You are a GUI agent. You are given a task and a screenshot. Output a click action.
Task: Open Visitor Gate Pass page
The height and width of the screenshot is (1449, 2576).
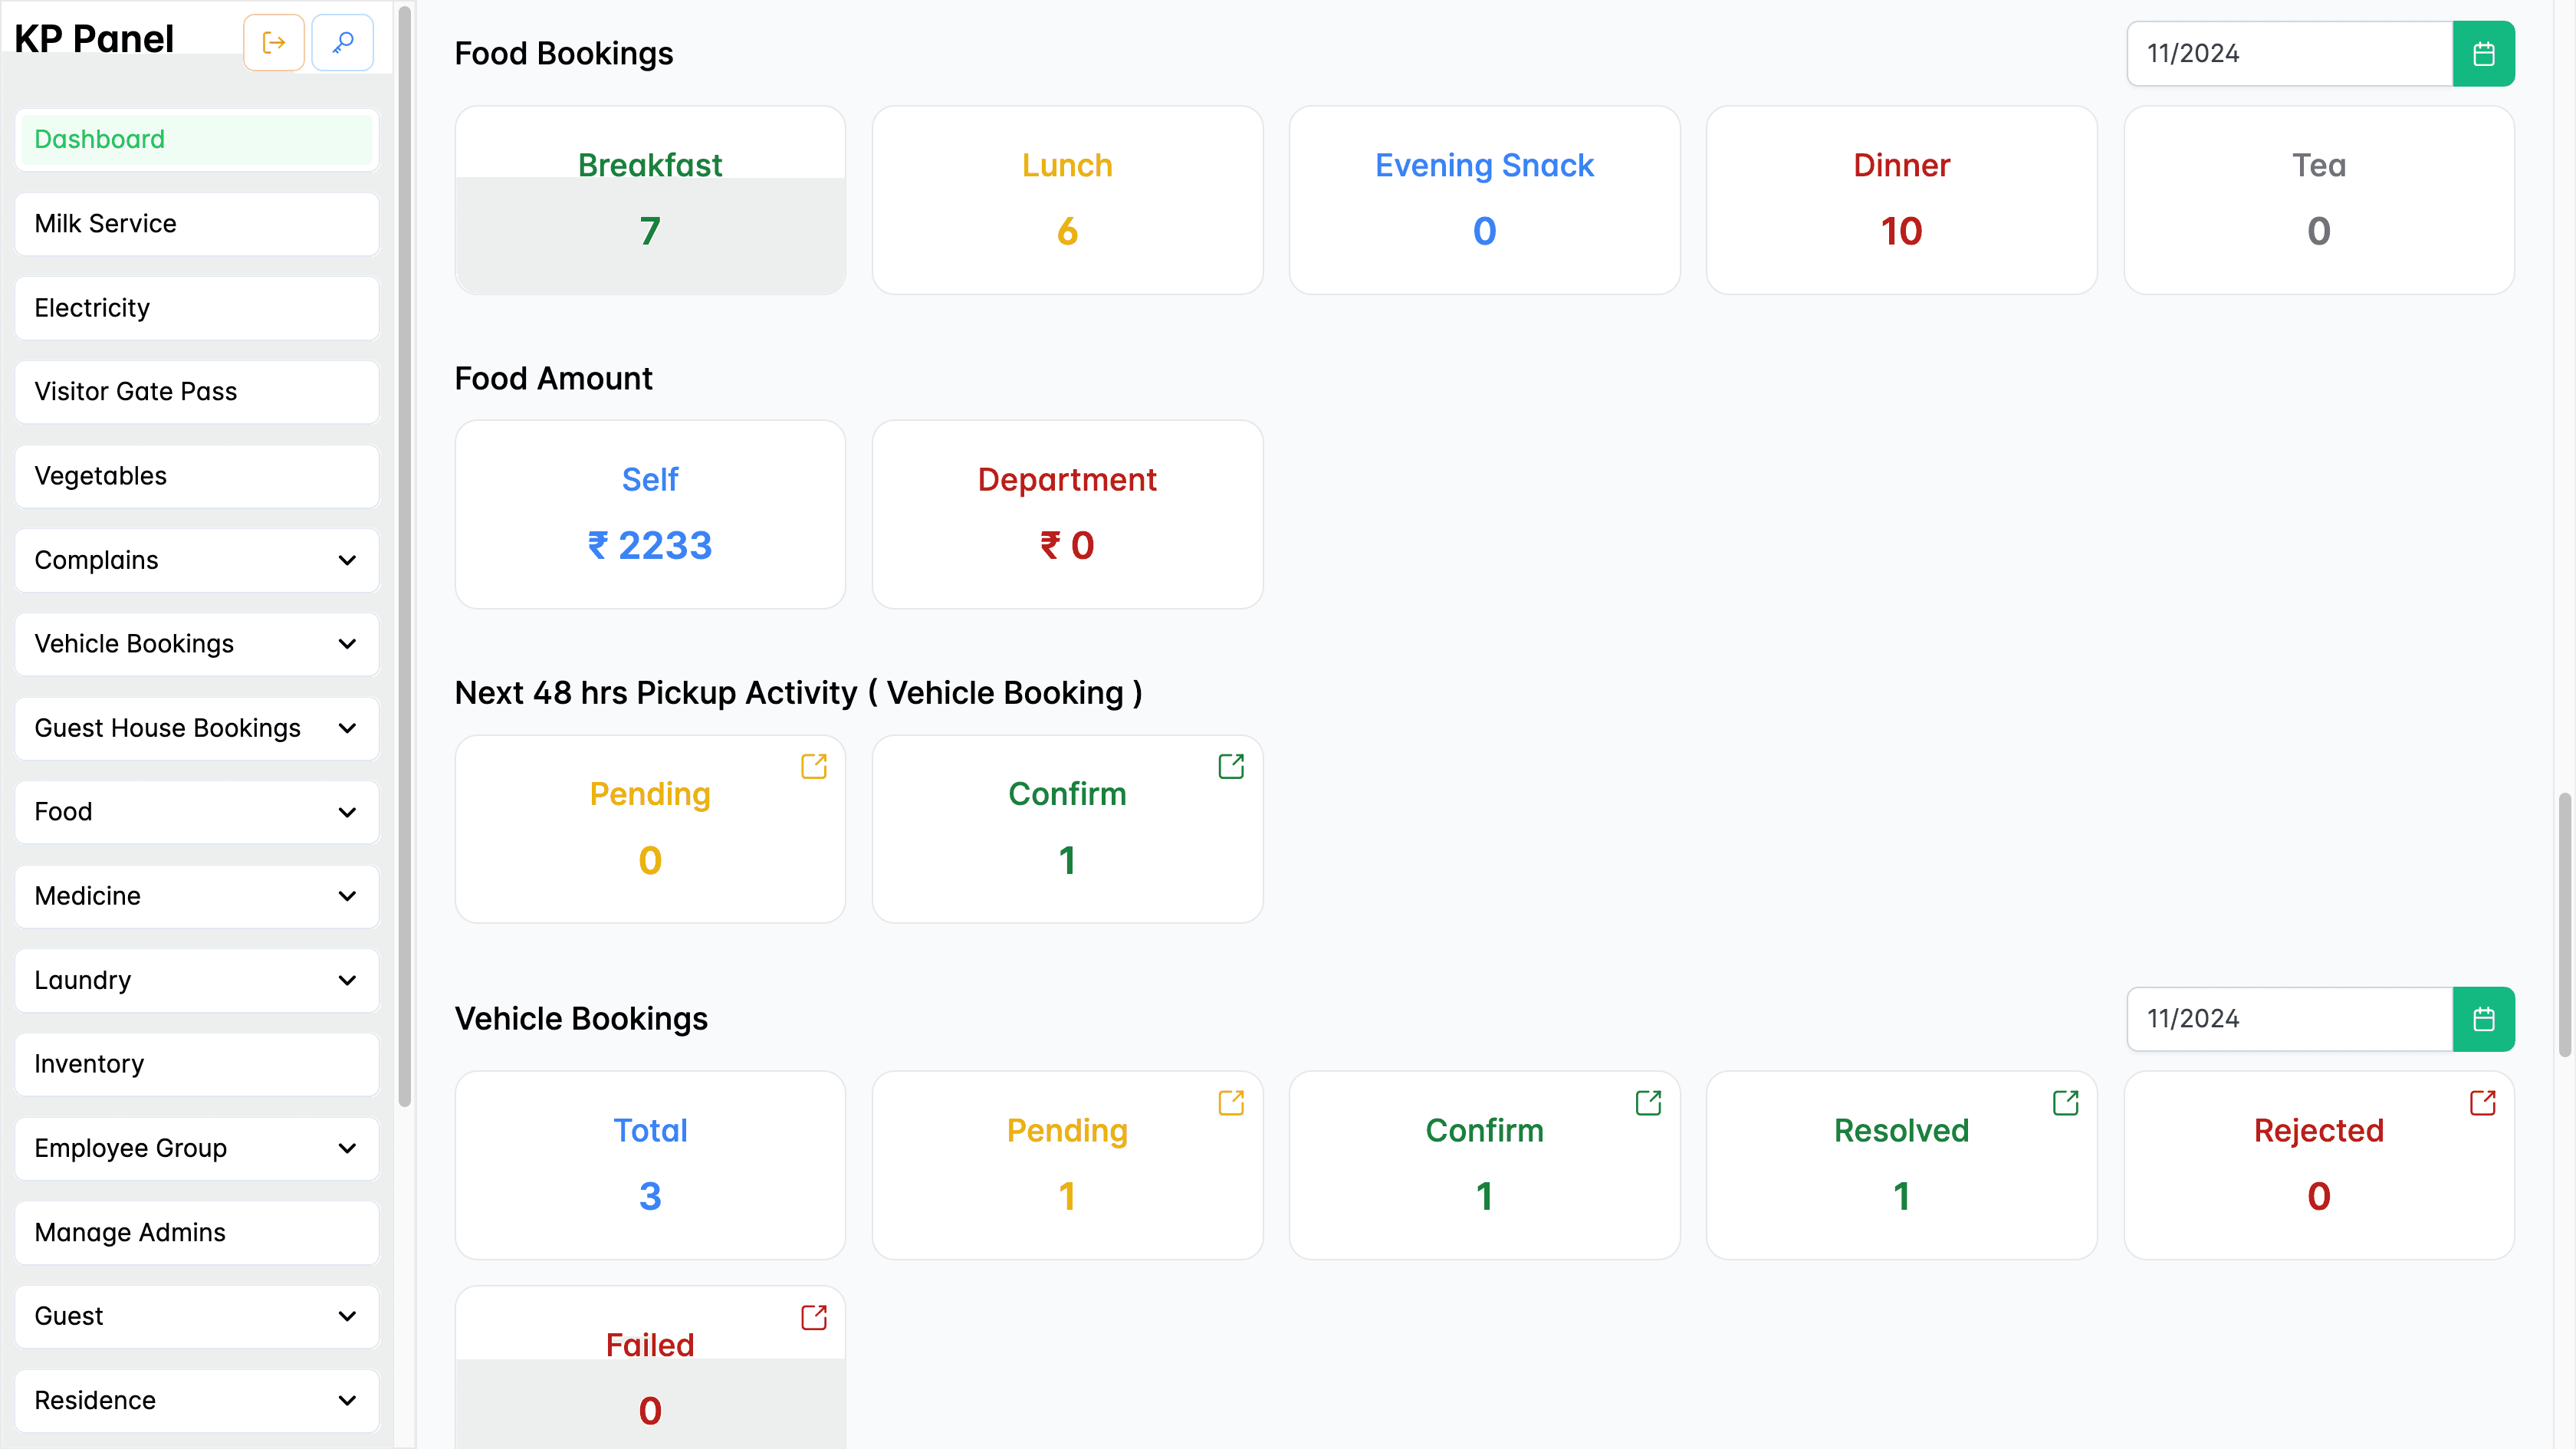coord(197,391)
